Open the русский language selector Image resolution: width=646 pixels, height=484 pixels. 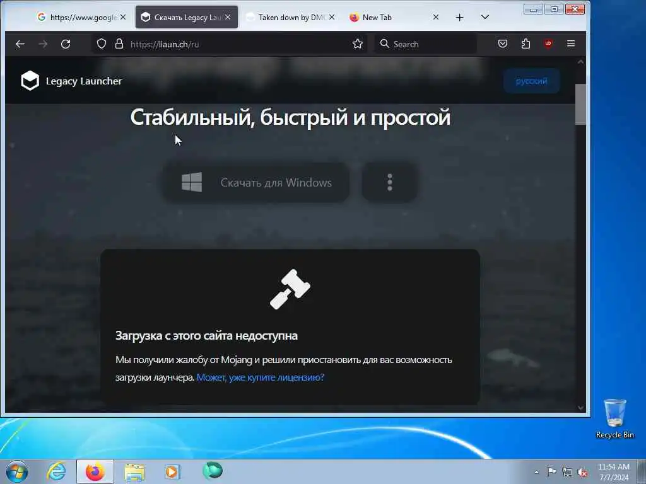531,81
